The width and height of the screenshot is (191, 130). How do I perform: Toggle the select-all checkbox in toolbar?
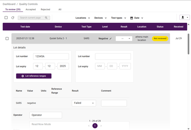coord(6,18)
